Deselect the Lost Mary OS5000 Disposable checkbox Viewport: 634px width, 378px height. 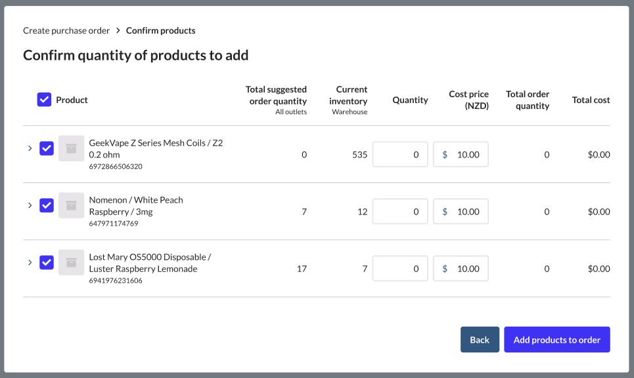47,262
